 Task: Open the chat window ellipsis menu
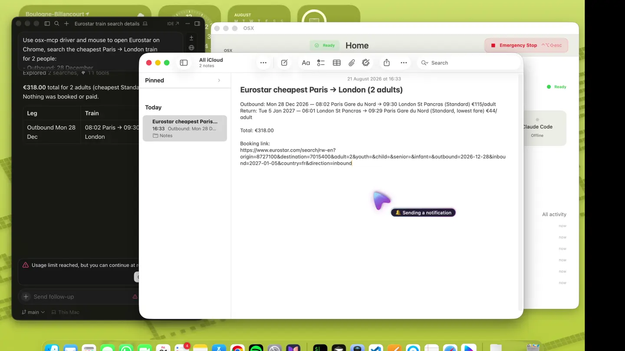click(187, 24)
